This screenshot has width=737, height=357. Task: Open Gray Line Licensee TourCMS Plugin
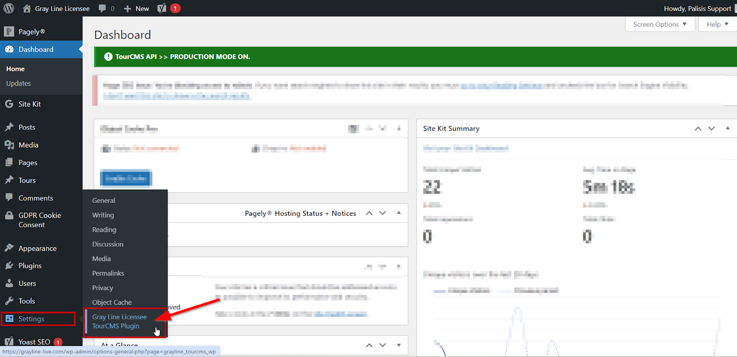(119, 322)
